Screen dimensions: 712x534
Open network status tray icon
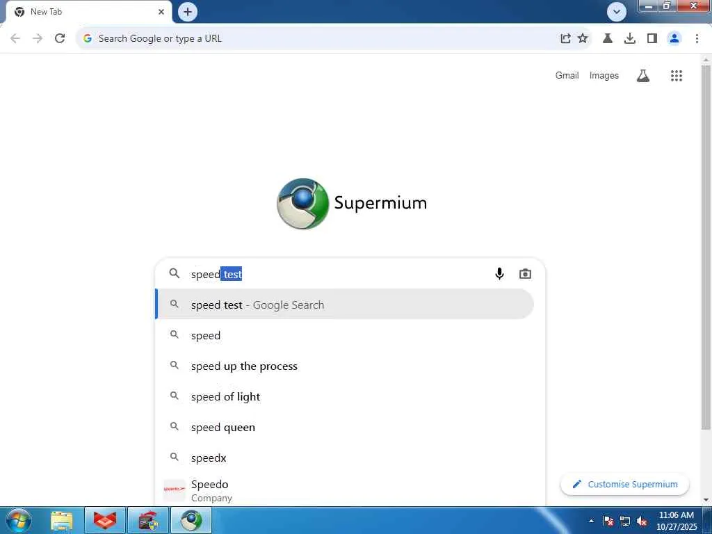point(625,521)
